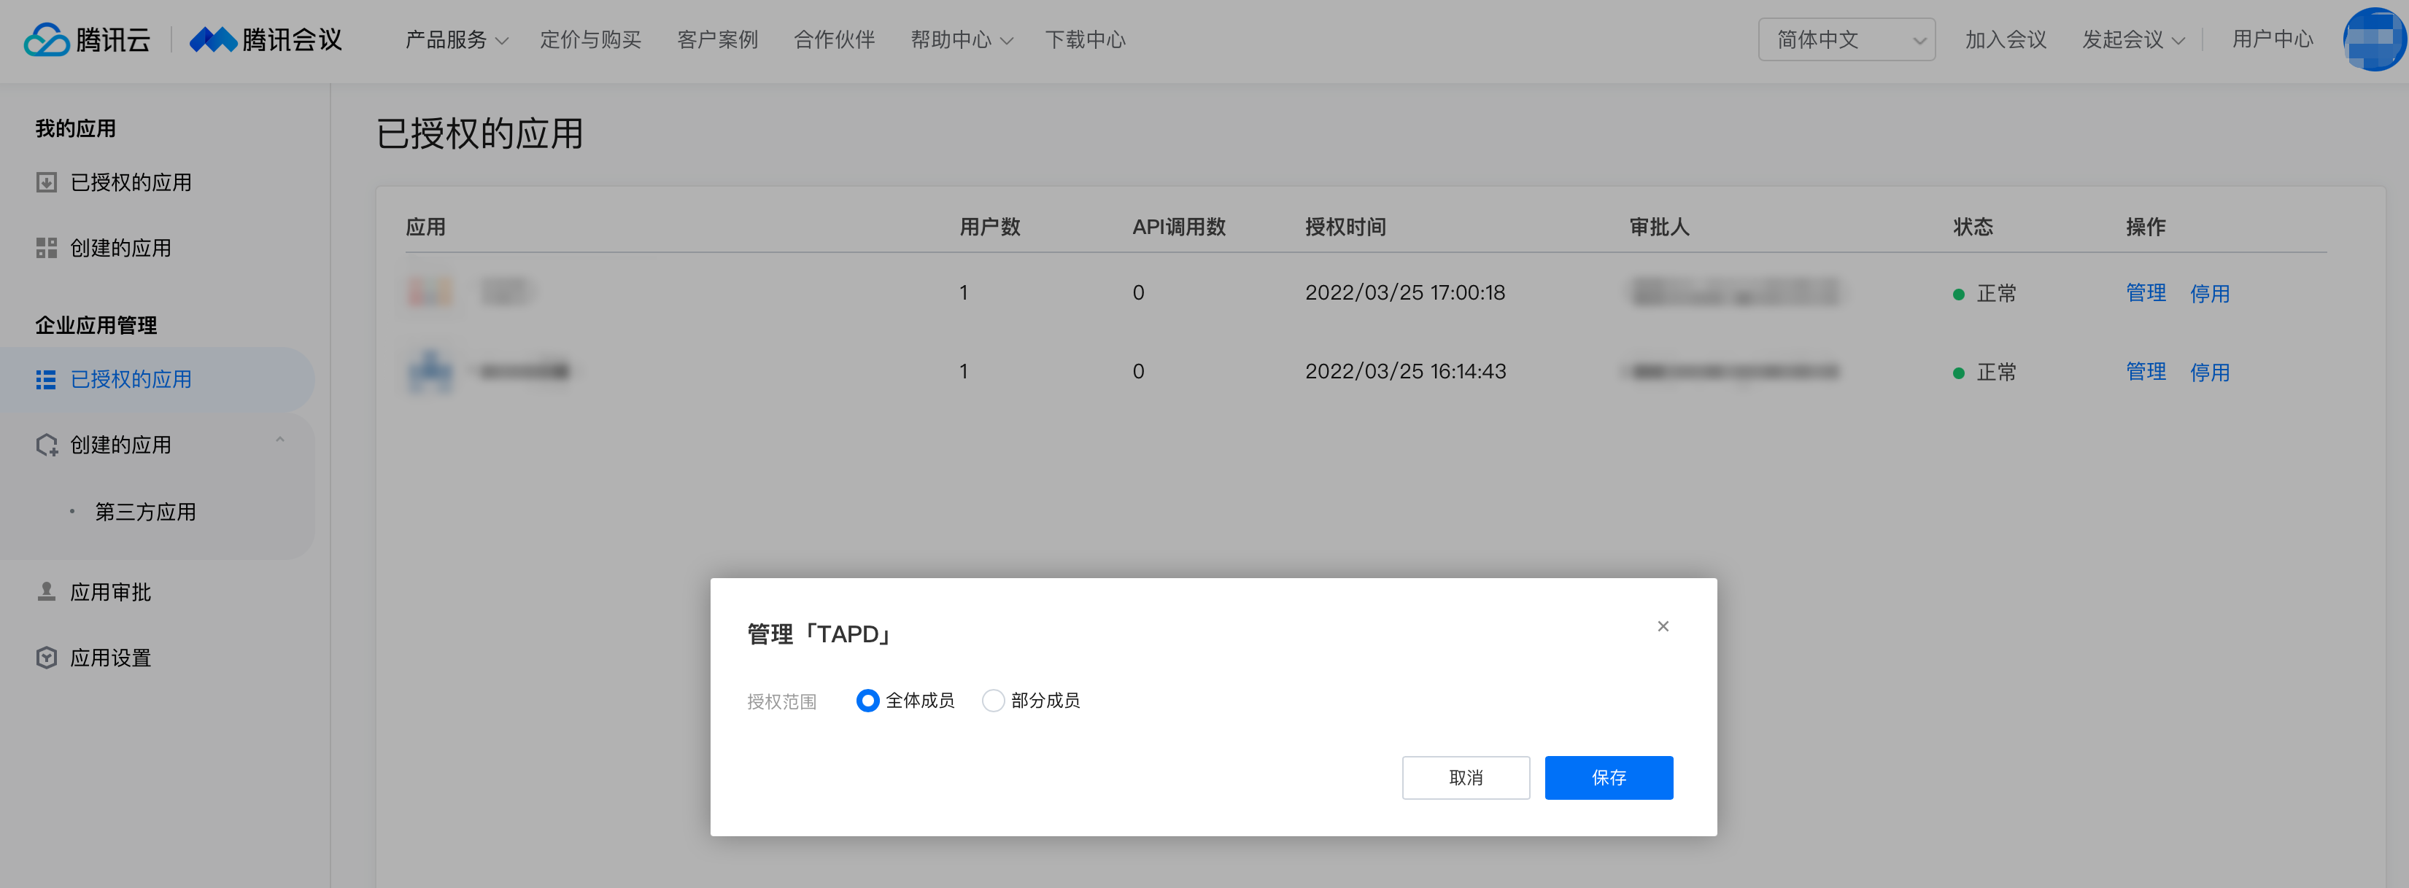Expand the 帮助中心 menu
Screen dimensions: 2409x888
(x=962, y=39)
